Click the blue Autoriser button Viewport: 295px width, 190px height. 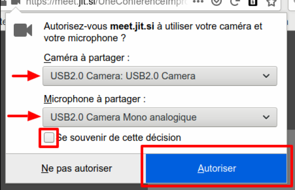click(x=216, y=168)
